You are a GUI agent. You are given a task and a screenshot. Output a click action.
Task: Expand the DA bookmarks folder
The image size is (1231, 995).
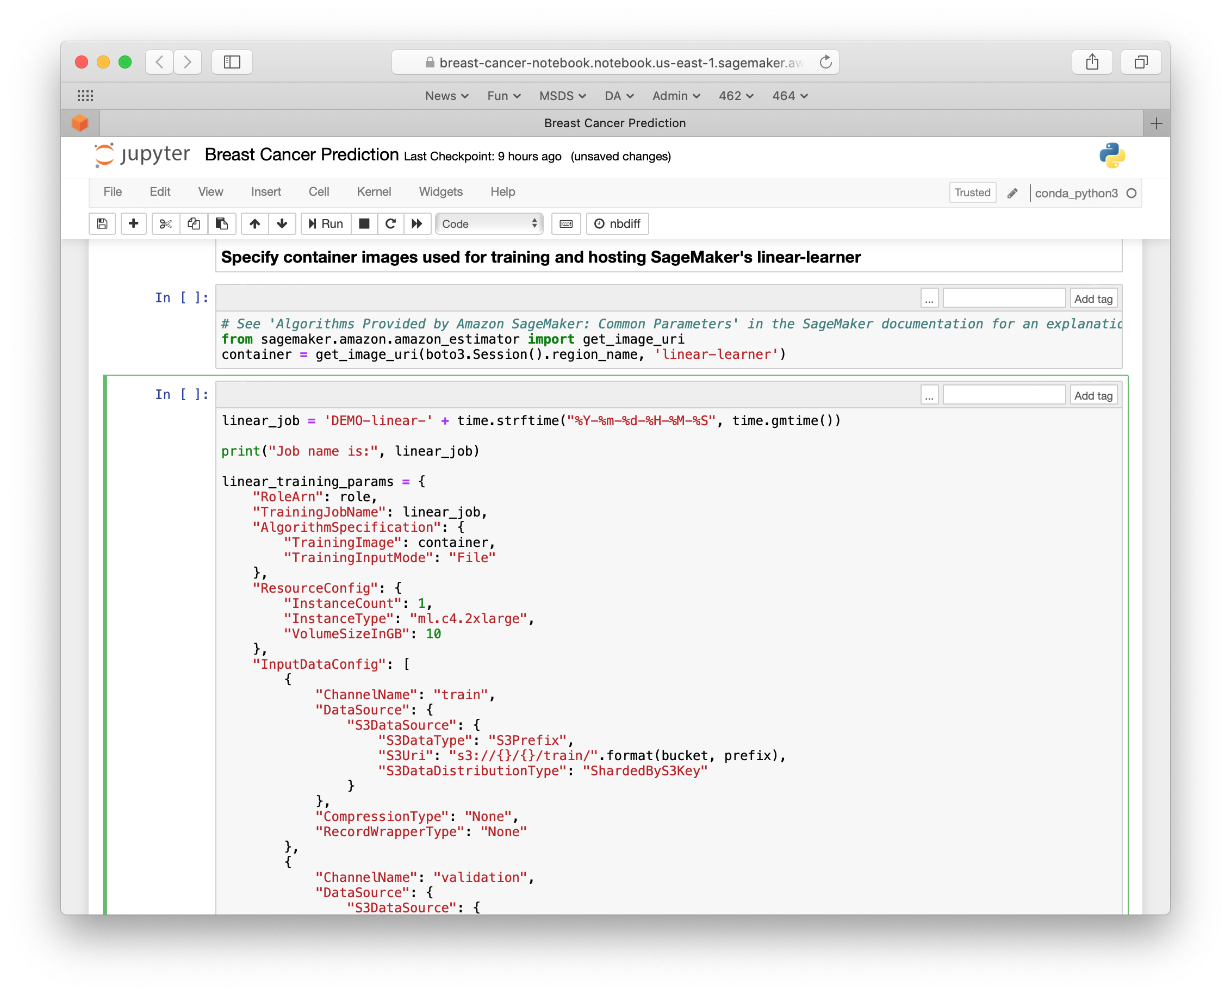point(619,96)
